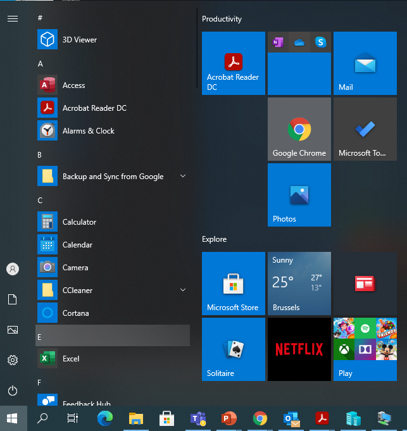
Task: Click the Power icon in the sidebar
Action: point(13,390)
